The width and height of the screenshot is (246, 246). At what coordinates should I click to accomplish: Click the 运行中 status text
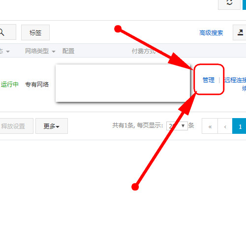click(x=10, y=85)
